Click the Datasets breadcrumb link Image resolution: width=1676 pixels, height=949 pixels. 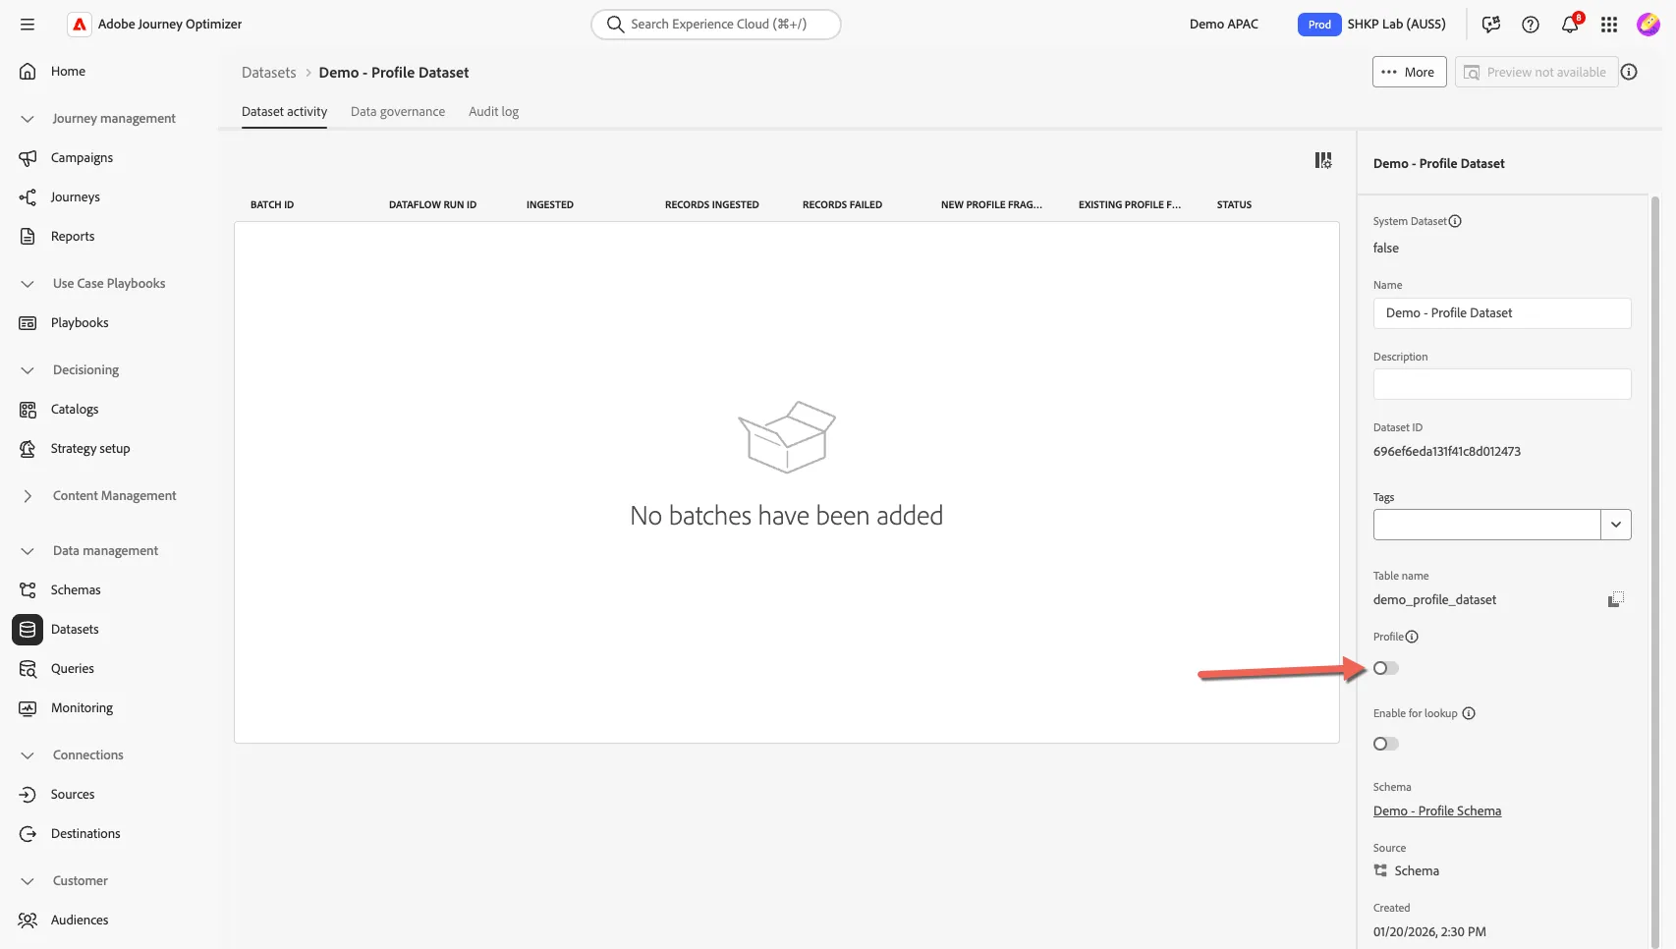pos(268,73)
